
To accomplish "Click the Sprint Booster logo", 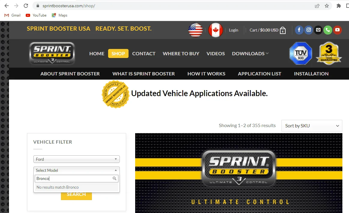I will coord(52,53).
